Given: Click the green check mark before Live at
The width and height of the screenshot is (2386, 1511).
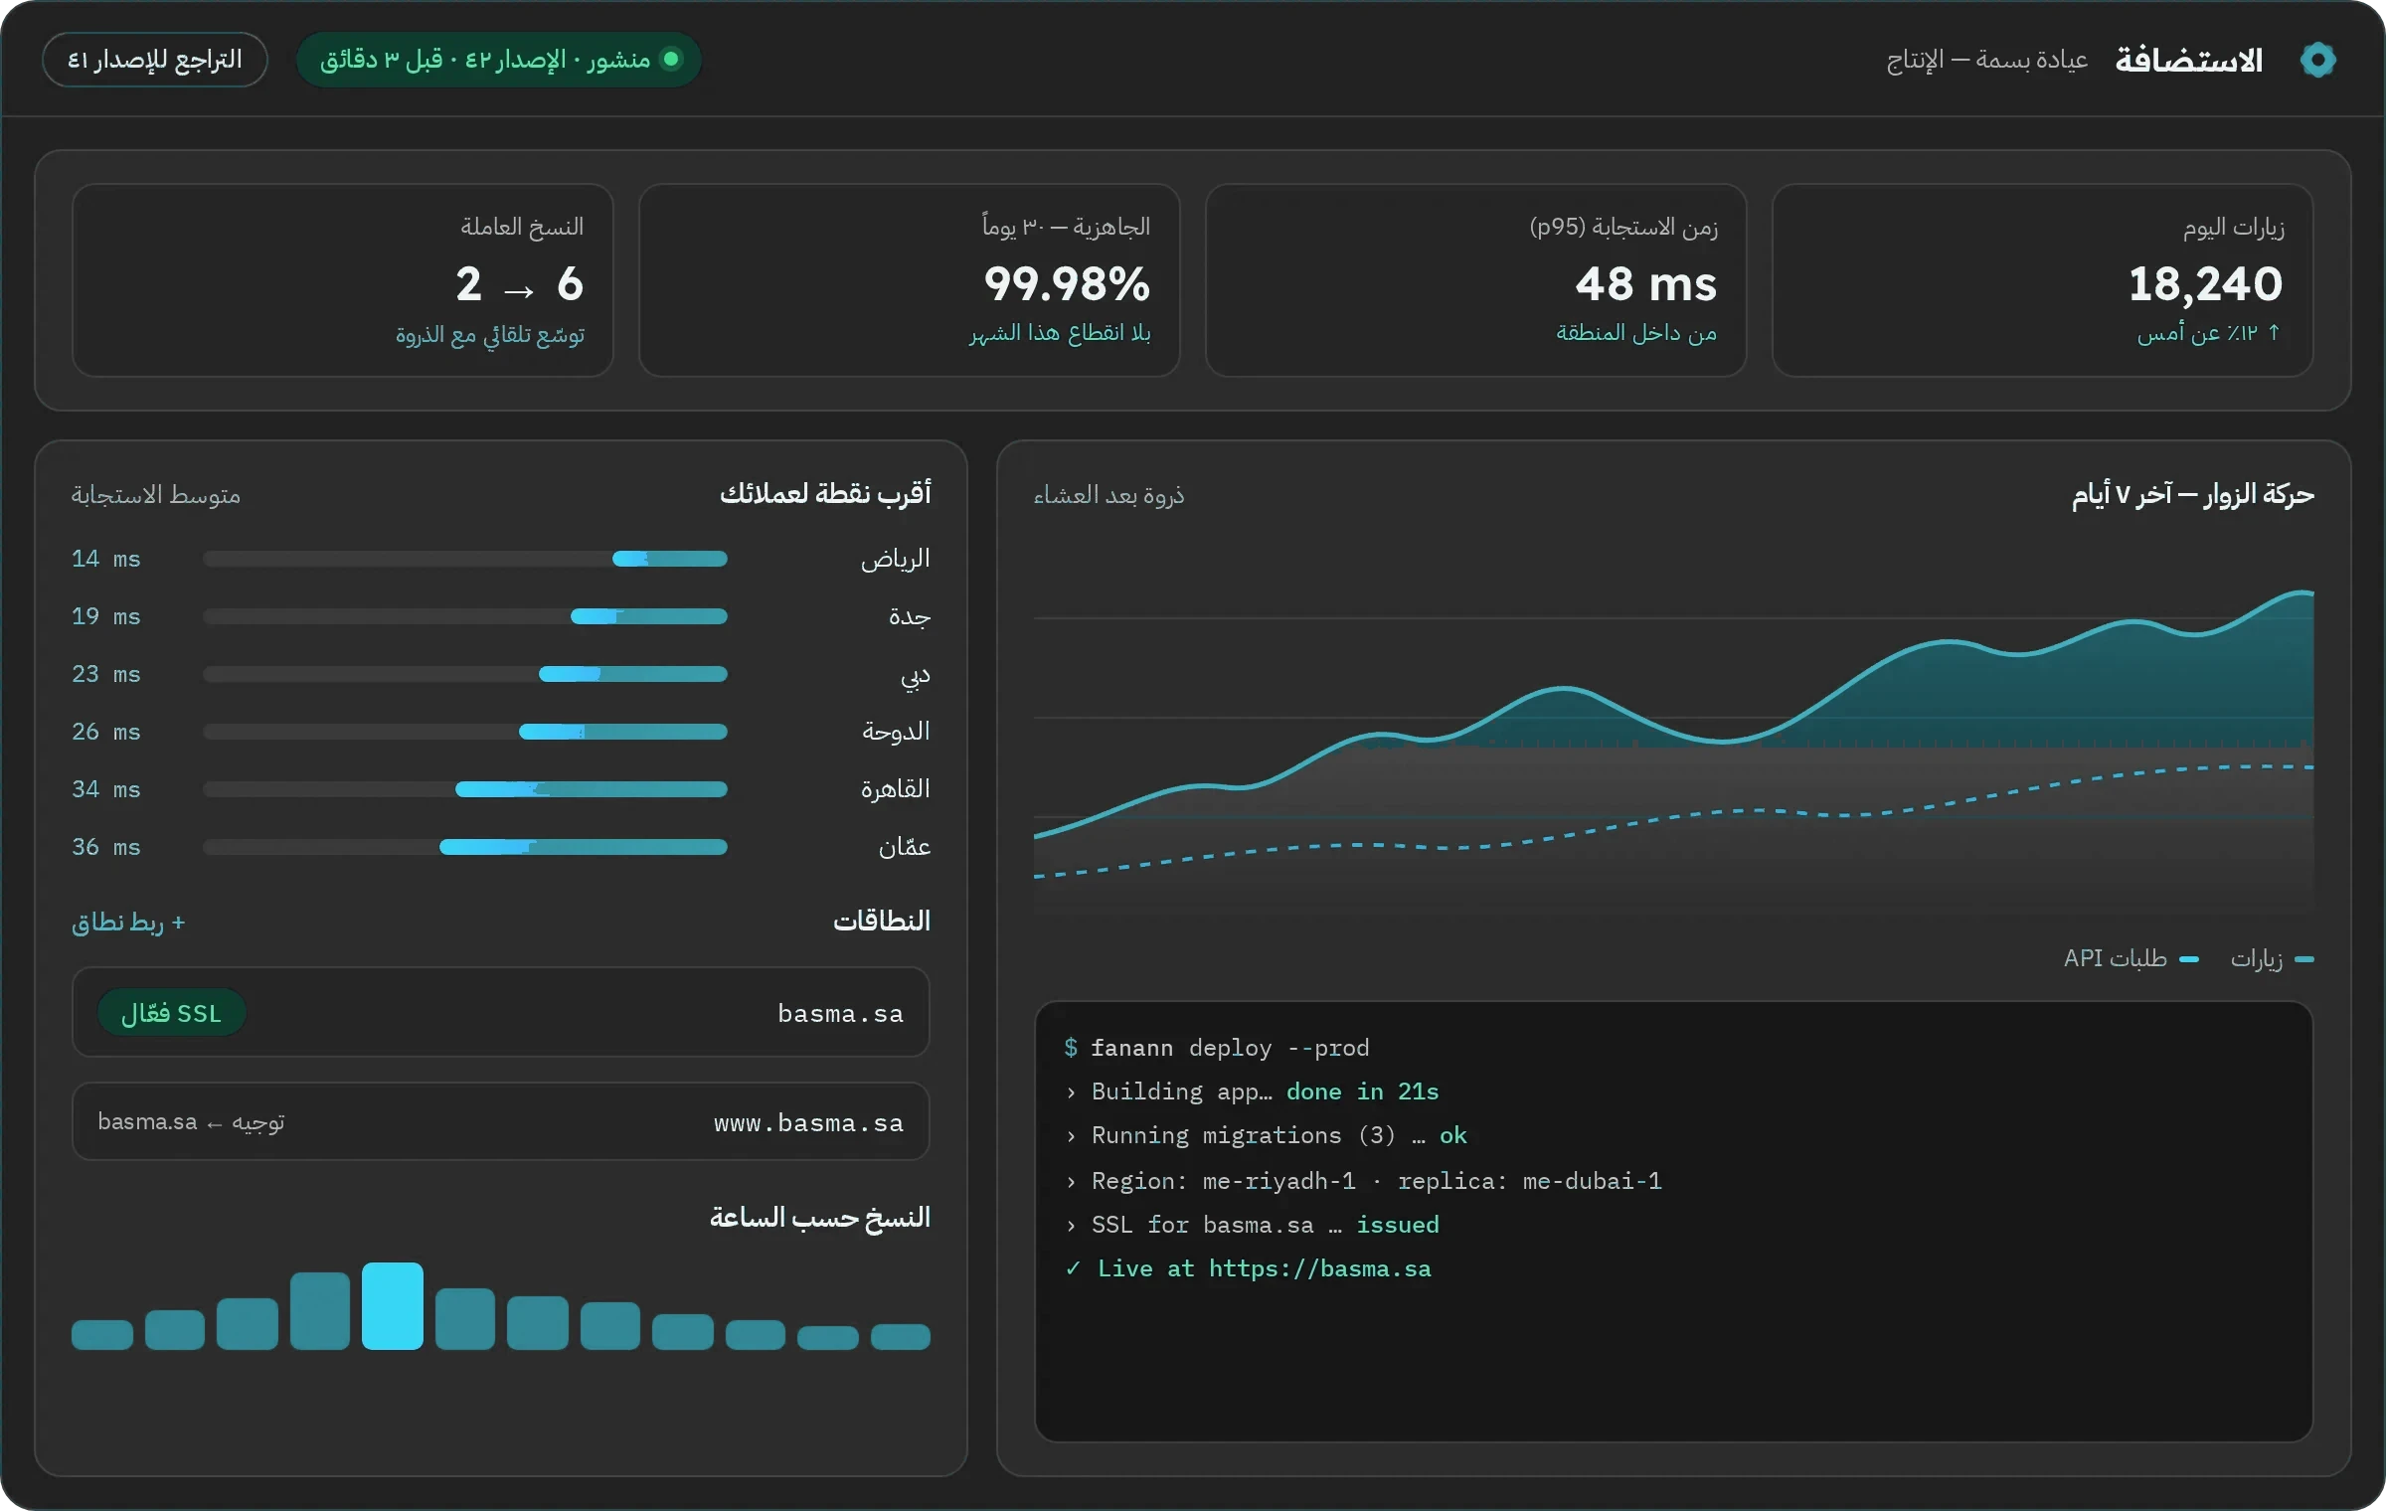Looking at the screenshot, I should 1073,1268.
